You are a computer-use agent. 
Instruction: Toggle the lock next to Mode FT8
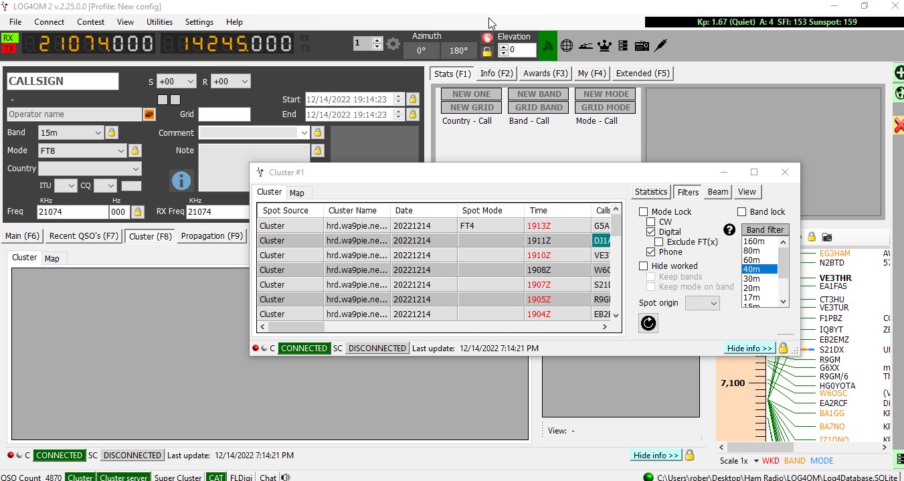tap(134, 151)
